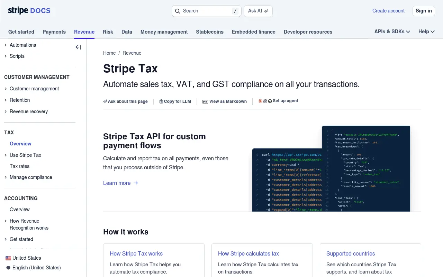Click the Create account link
The width and height of the screenshot is (443, 277).
(388, 11)
